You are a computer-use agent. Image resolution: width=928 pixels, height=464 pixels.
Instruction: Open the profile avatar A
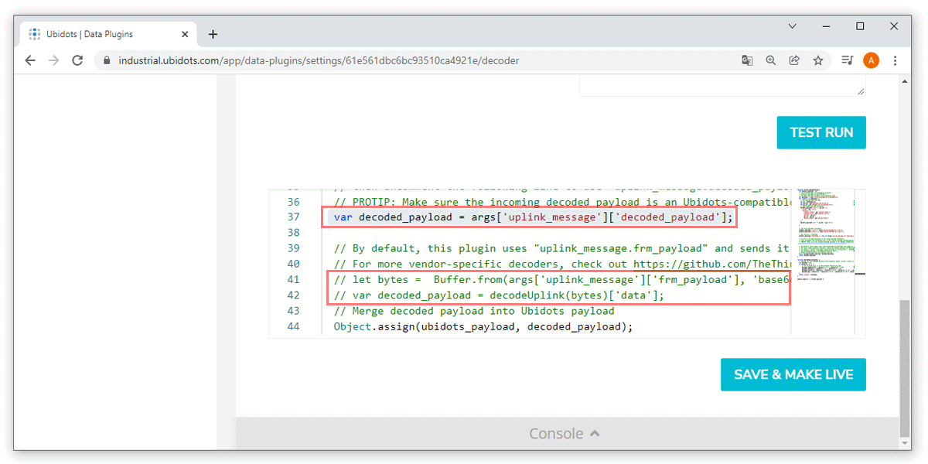[871, 60]
